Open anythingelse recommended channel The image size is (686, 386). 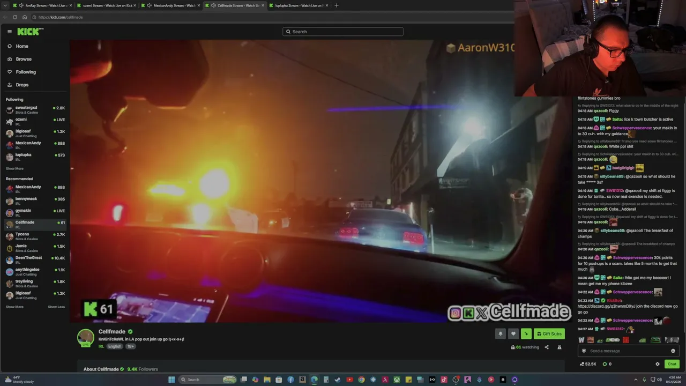point(35,272)
